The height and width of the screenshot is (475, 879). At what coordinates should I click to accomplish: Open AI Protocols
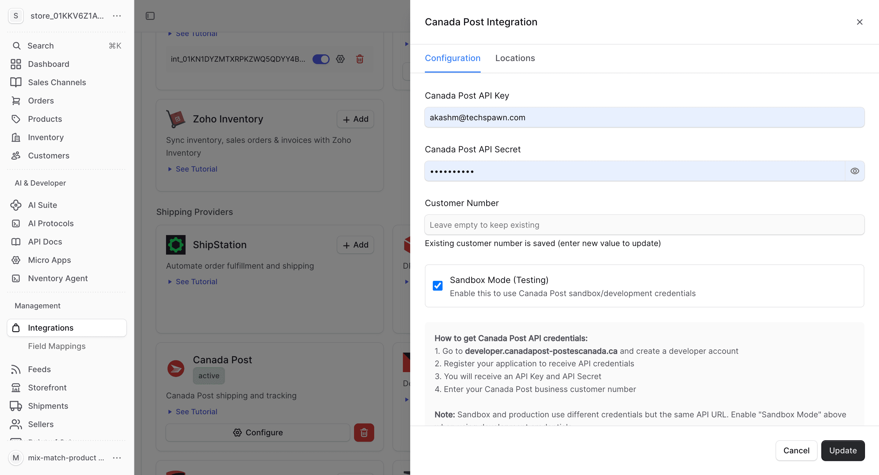click(x=67, y=223)
